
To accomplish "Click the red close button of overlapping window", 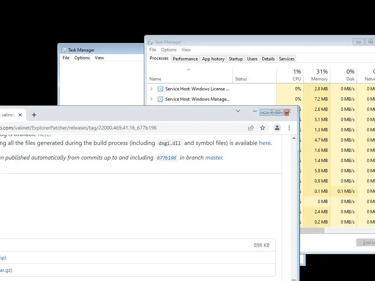I will coord(287,112).
